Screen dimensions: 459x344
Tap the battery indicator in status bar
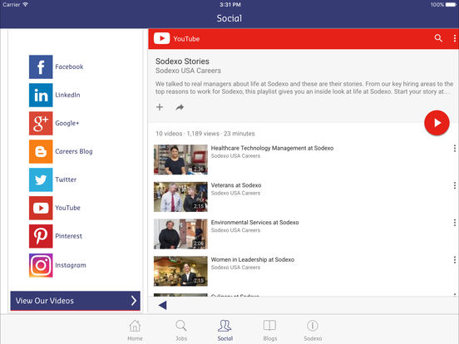tap(451, 5)
